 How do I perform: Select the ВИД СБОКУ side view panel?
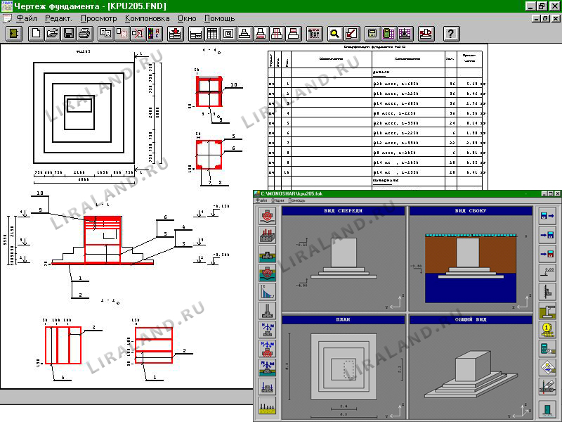click(468, 257)
